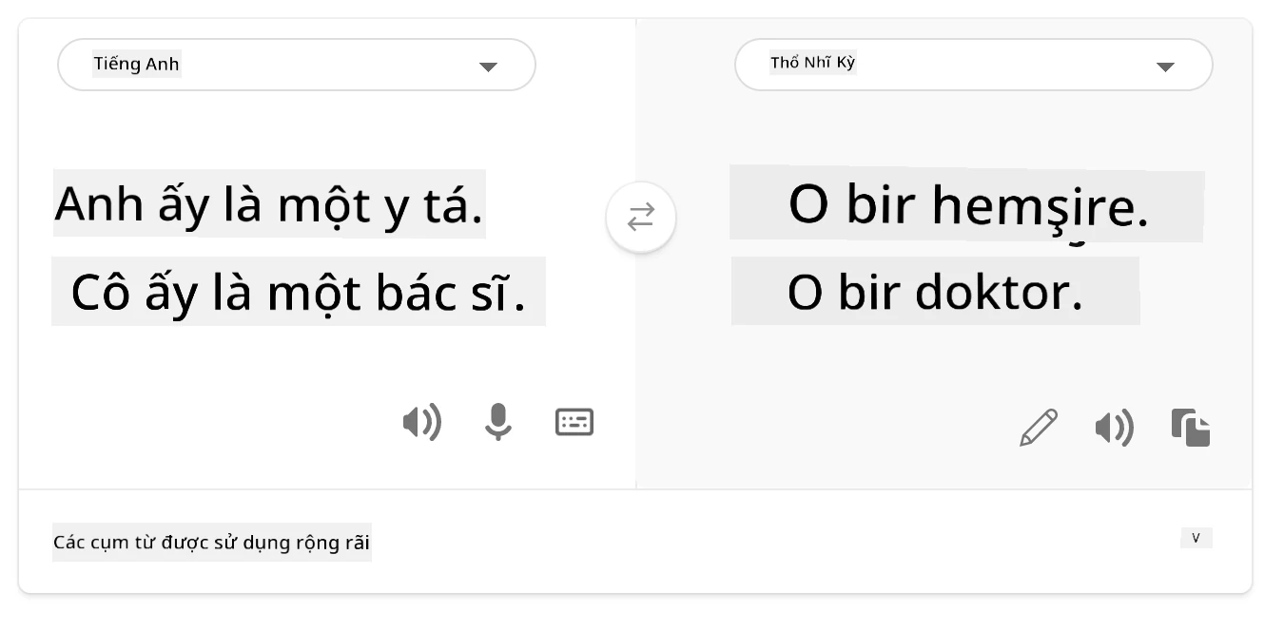Listen to the Turkish translation audio
This screenshot has height=631, width=1284.
tap(1114, 429)
